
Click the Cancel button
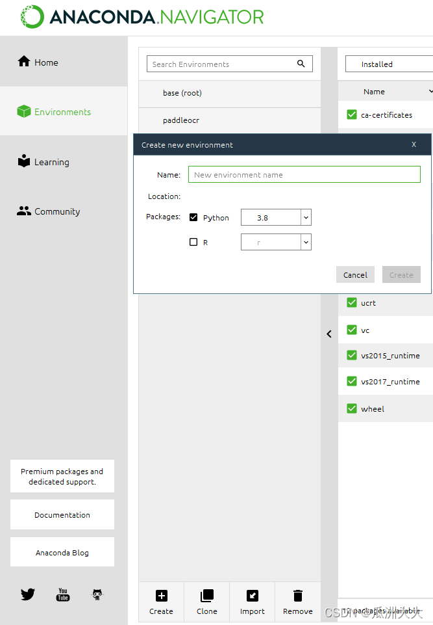pyautogui.click(x=355, y=274)
